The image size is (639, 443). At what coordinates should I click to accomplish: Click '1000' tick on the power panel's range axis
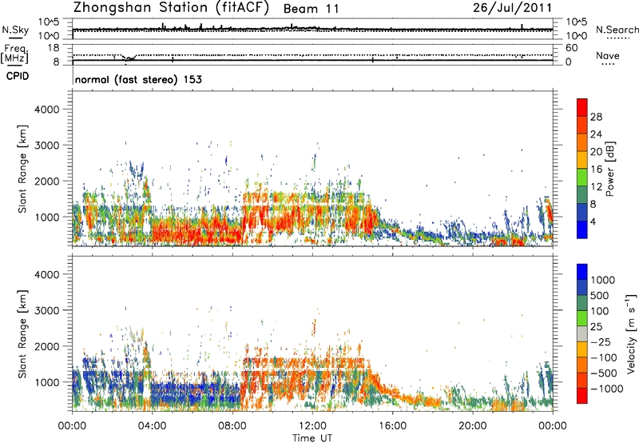tap(47, 217)
